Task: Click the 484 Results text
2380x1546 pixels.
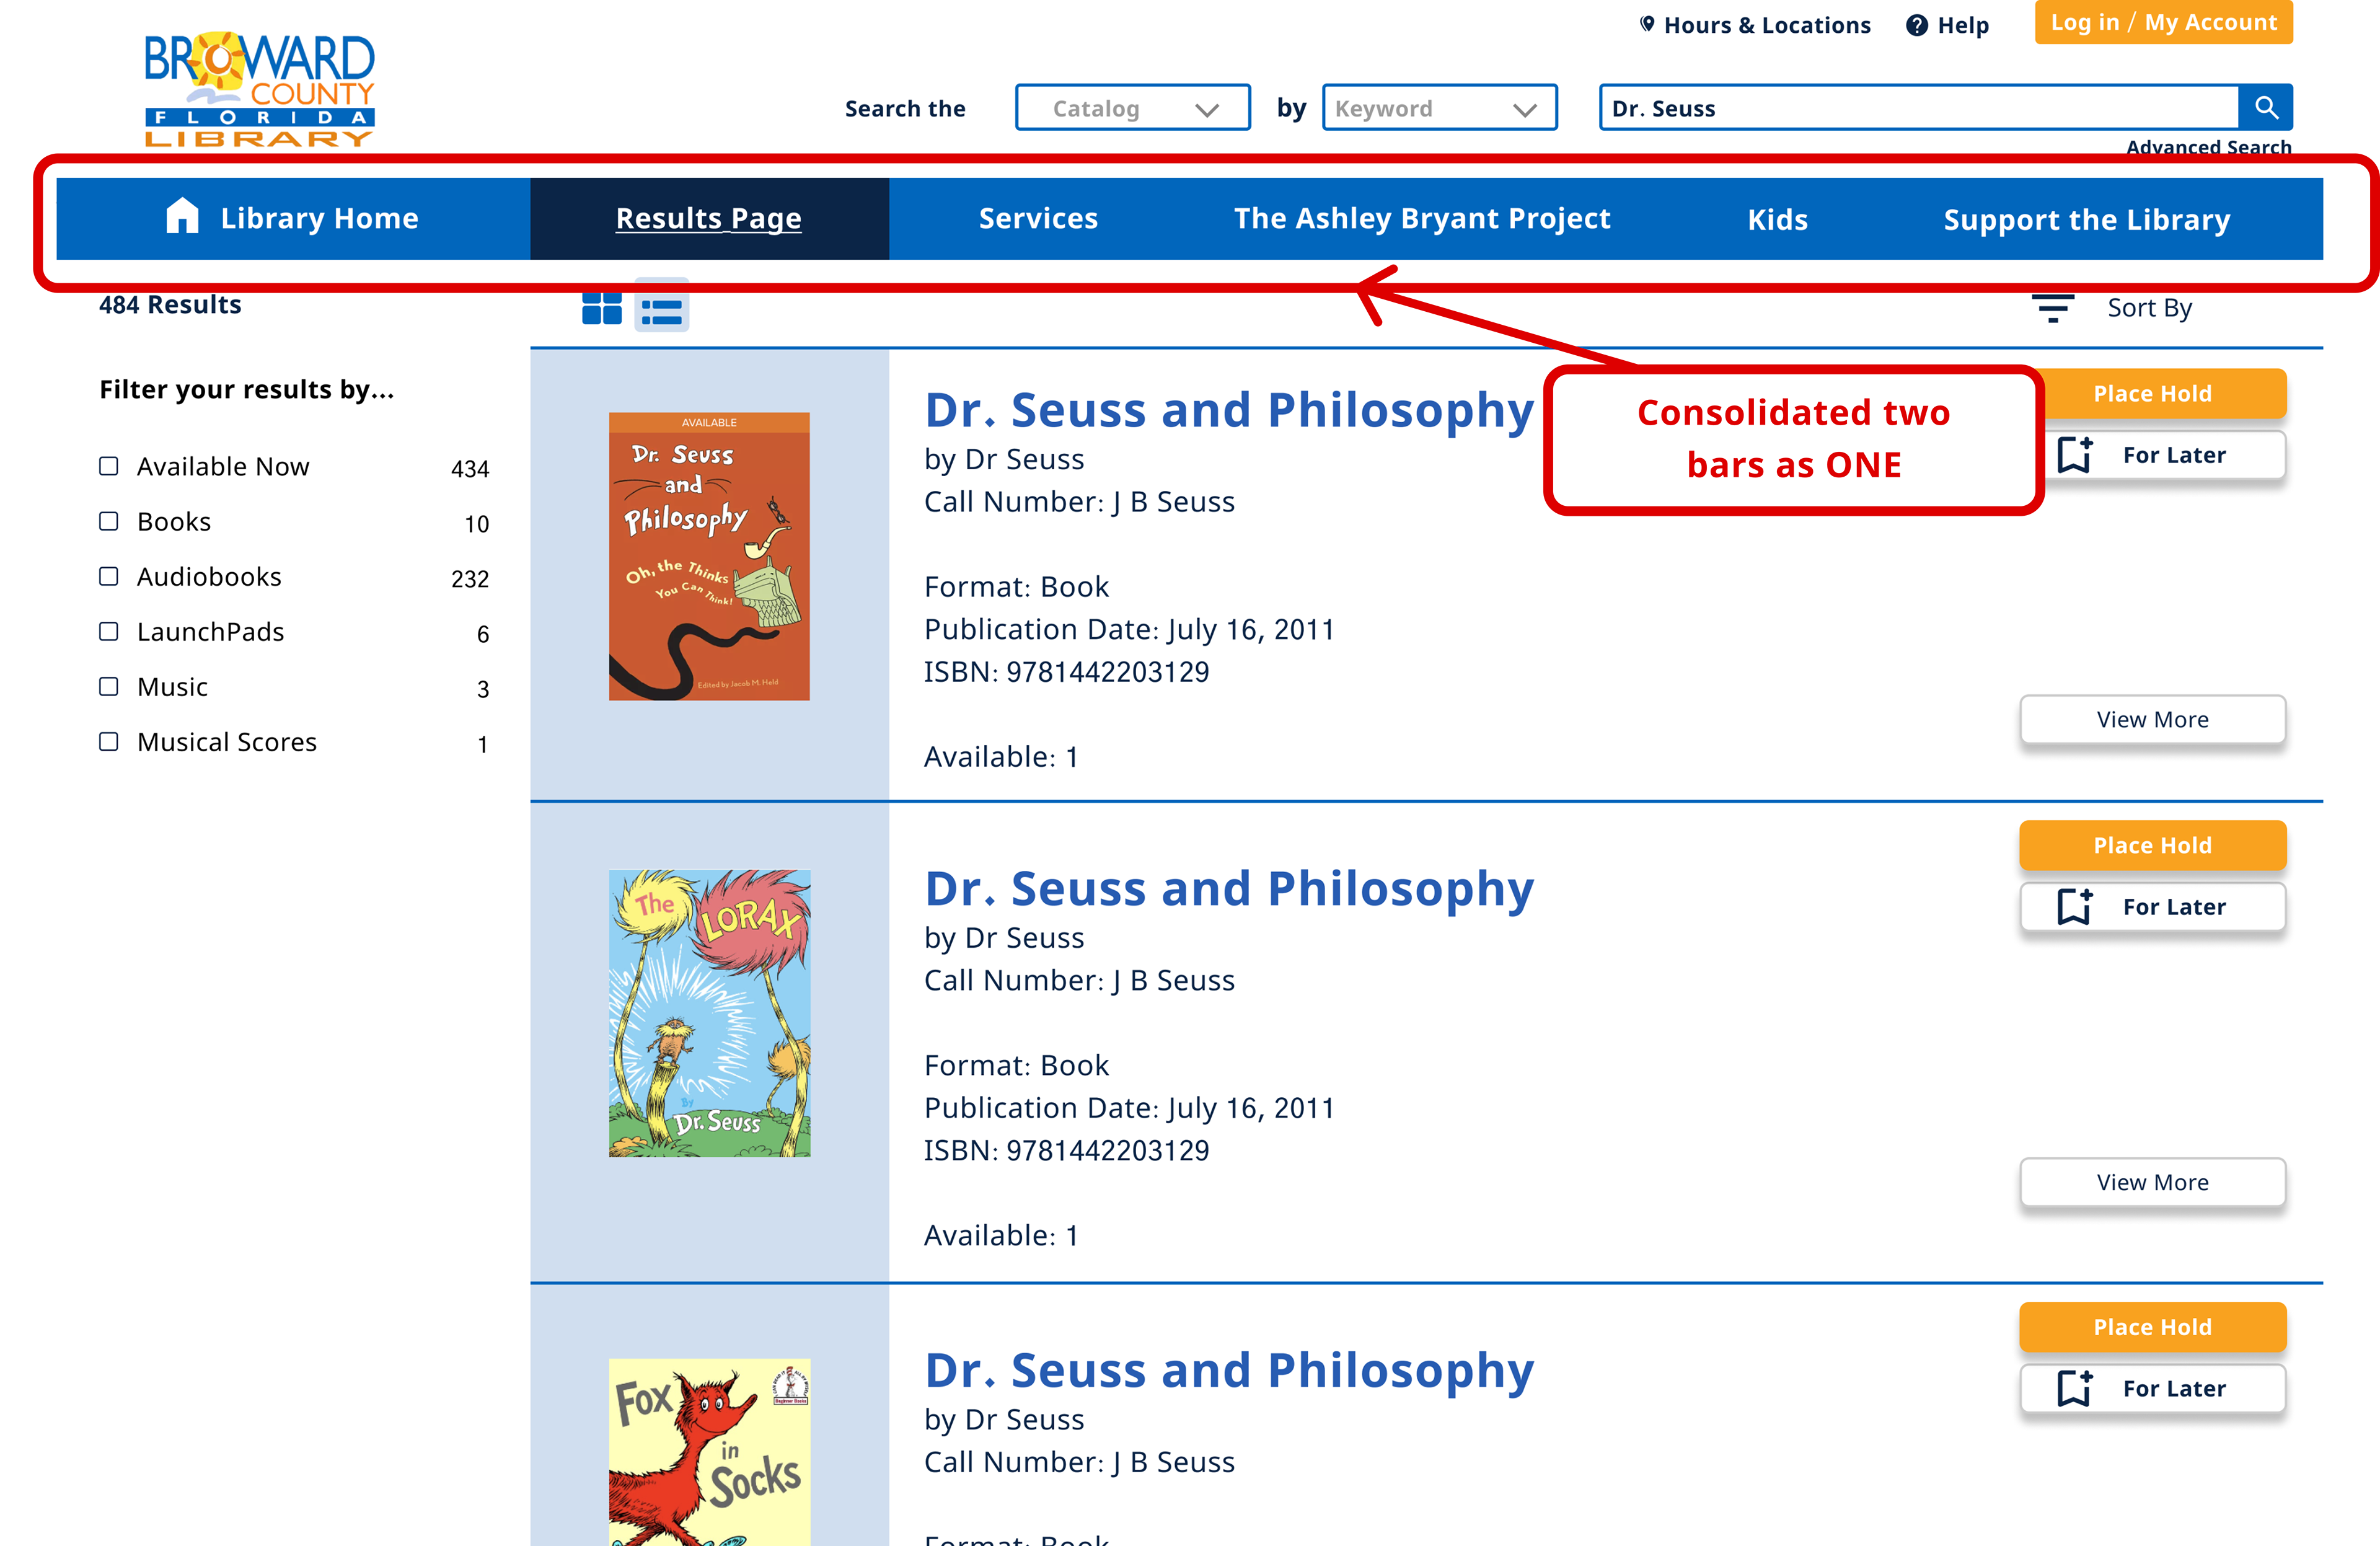Action: pyautogui.click(x=170, y=304)
